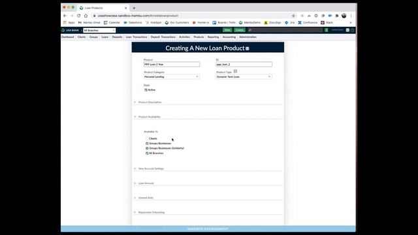Screen dimensions: 418x235
Task: Toggle the Active state checkbox
Action: (146, 90)
